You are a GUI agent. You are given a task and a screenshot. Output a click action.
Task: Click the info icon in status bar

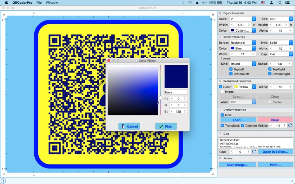click(3, 181)
